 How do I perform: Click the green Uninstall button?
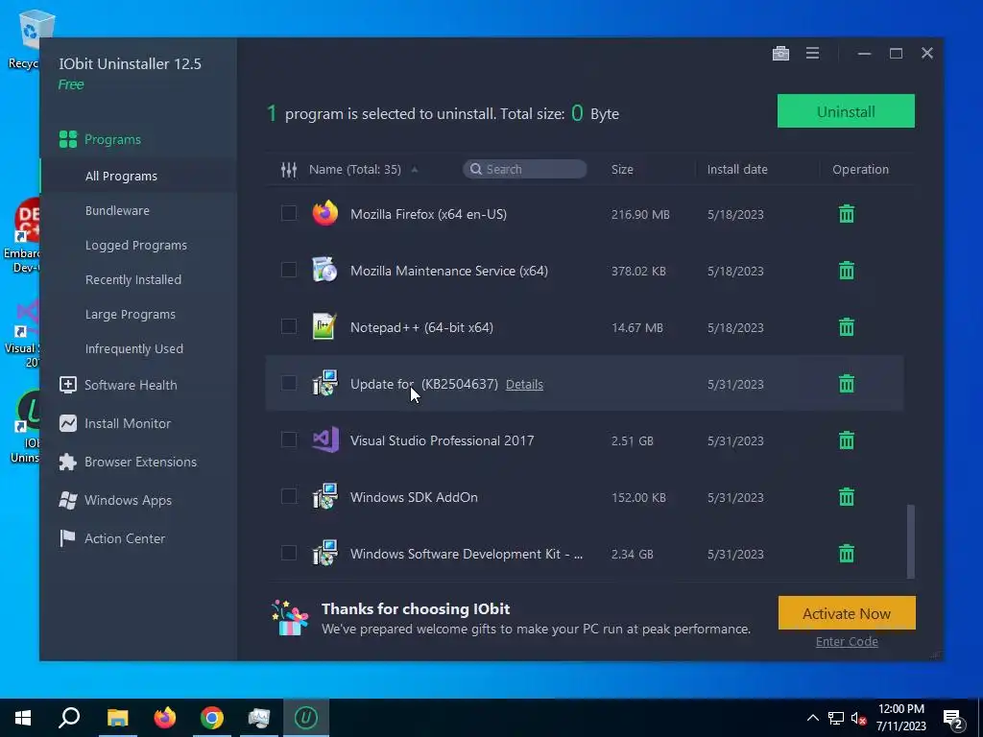(x=846, y=111)
